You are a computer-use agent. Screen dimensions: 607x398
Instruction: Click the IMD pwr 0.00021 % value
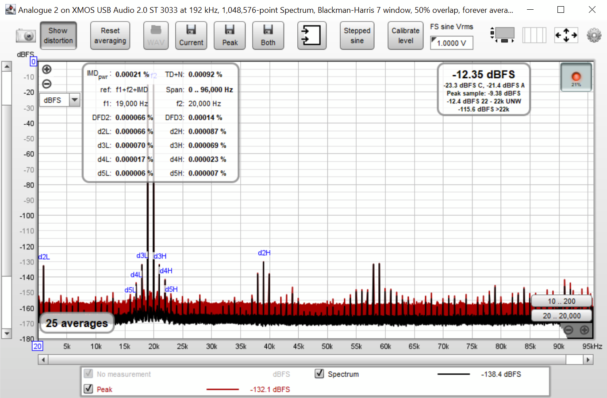[132, 74]
